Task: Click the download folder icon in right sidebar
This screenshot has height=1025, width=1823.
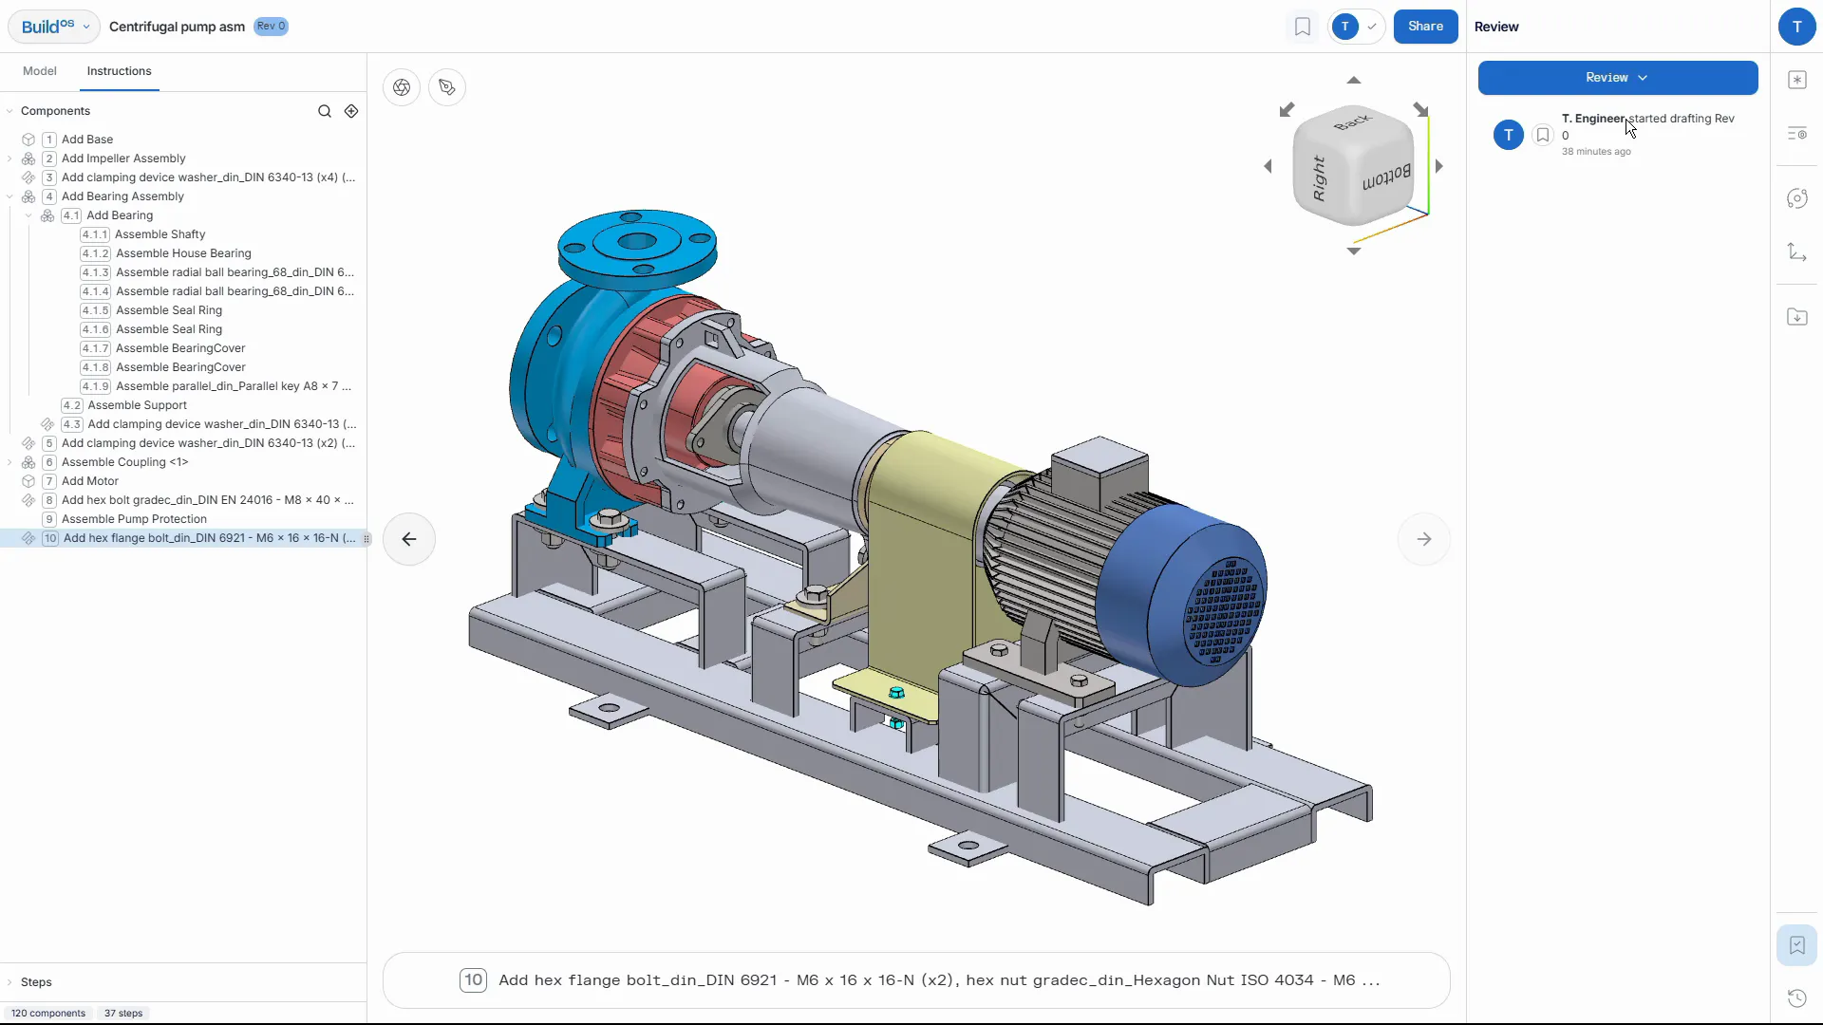Action: click(1796, 317)
